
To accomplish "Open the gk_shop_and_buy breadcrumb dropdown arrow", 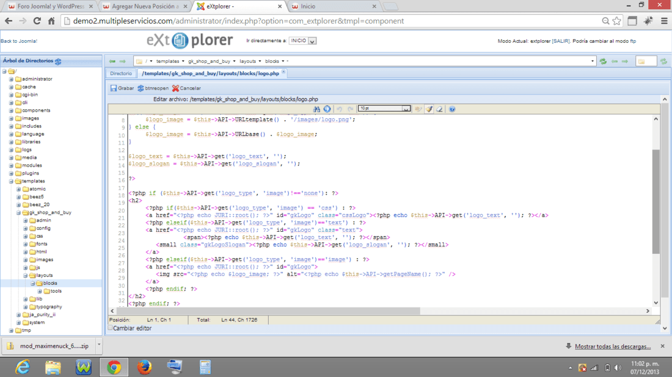I will pos(234,61).
